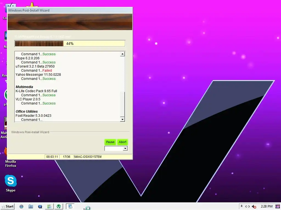Switch to the uTorrent taskbar button
This screenshot has height=210, width=281.
point(59,207)
